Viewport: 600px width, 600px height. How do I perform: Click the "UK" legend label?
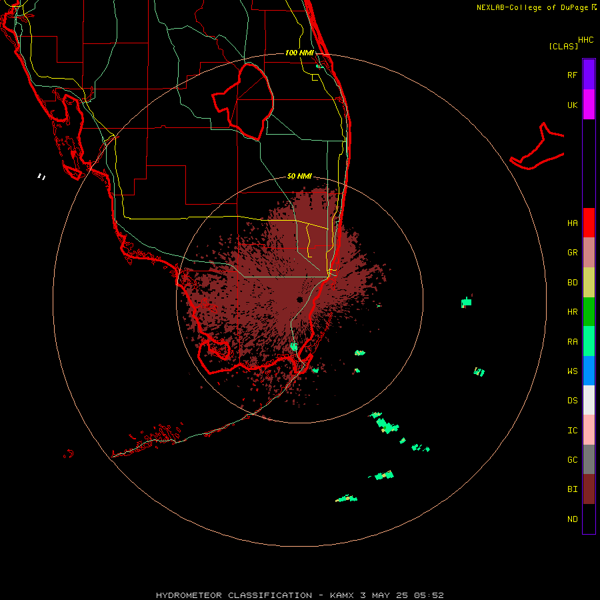click(x=572, y=105)
